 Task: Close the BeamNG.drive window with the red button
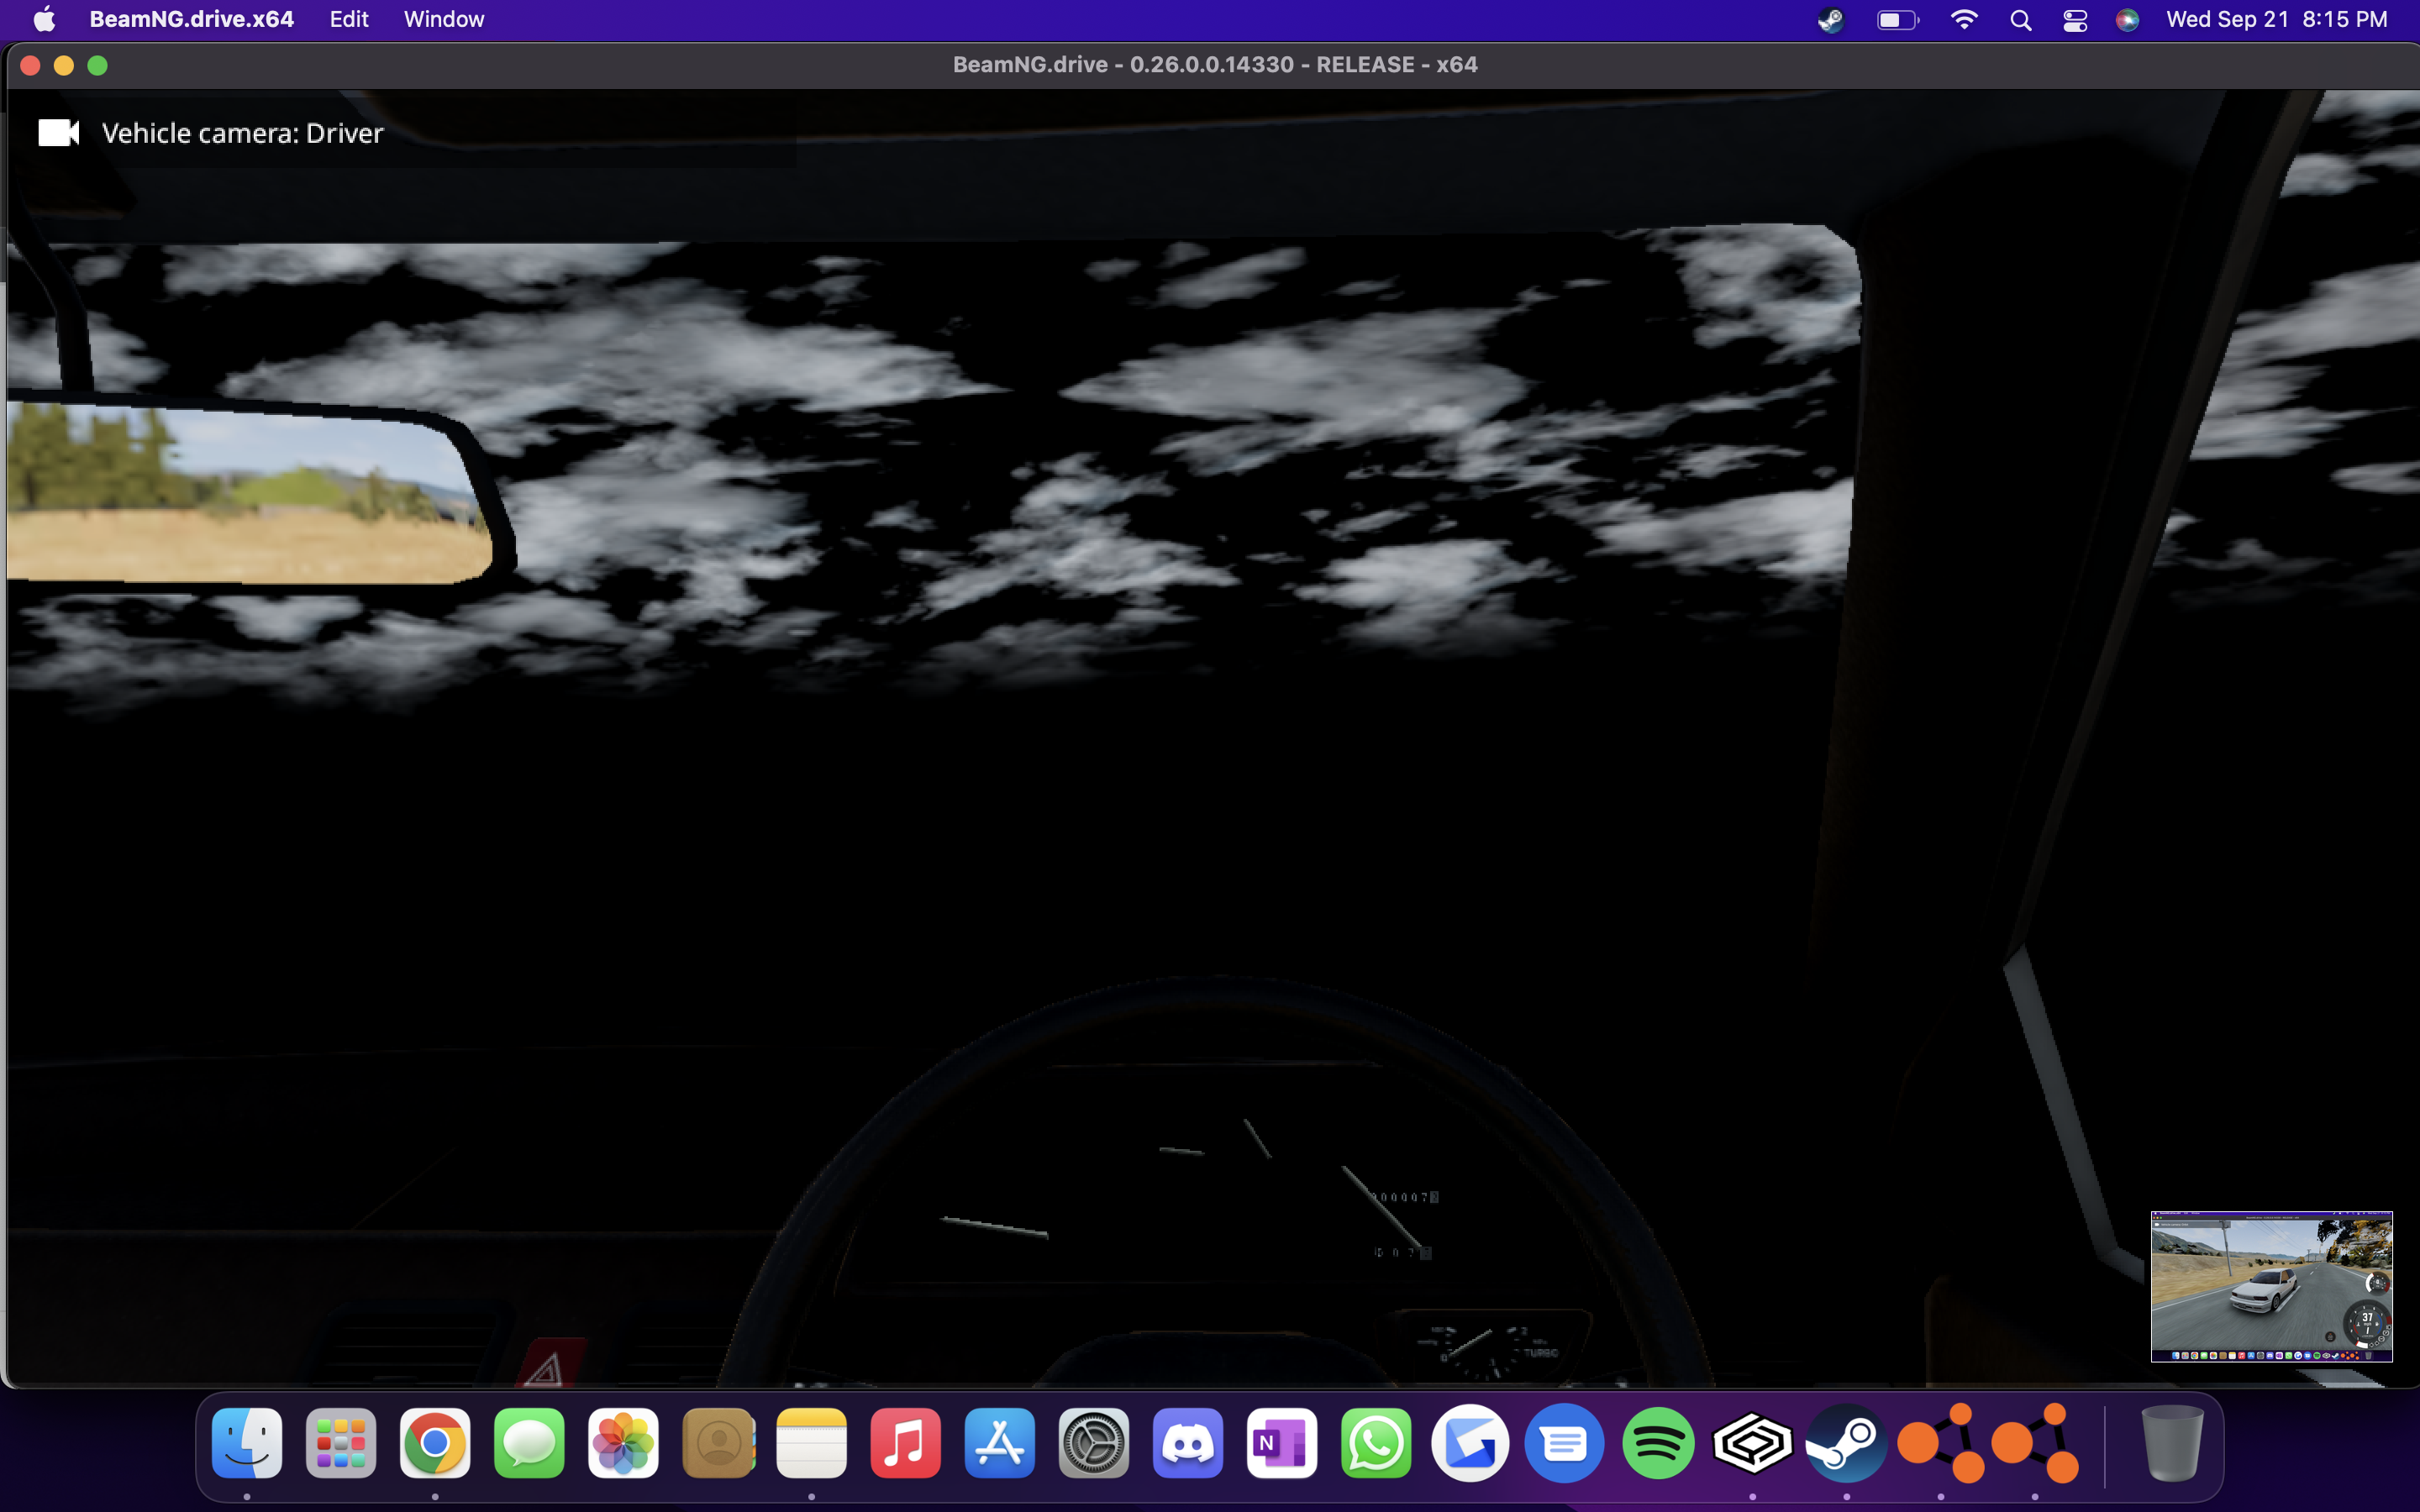[x=30, y=65]
